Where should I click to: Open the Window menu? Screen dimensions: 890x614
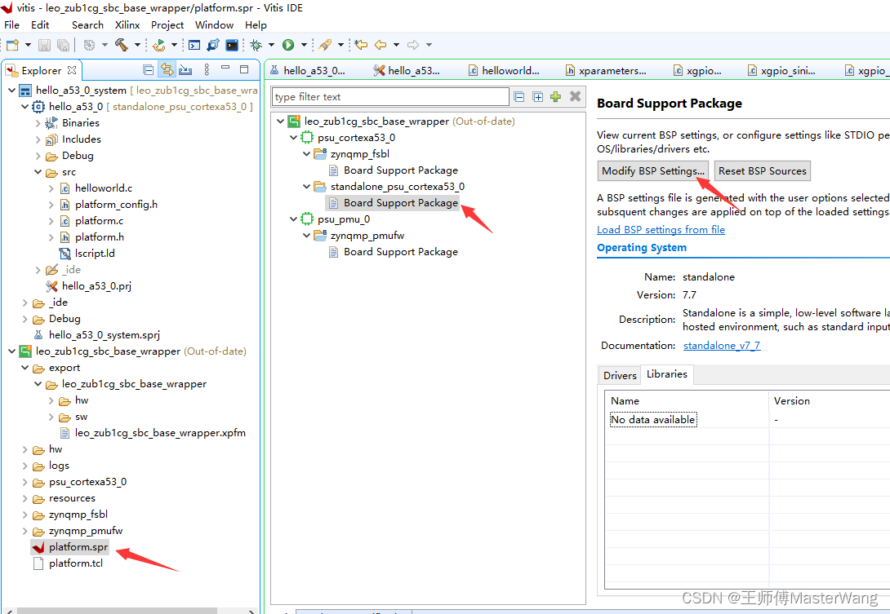coord(214,25)
